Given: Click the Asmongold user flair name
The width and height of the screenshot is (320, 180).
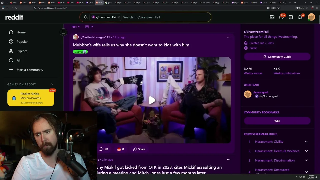Looking at the screenshot, I should [261, 92].
